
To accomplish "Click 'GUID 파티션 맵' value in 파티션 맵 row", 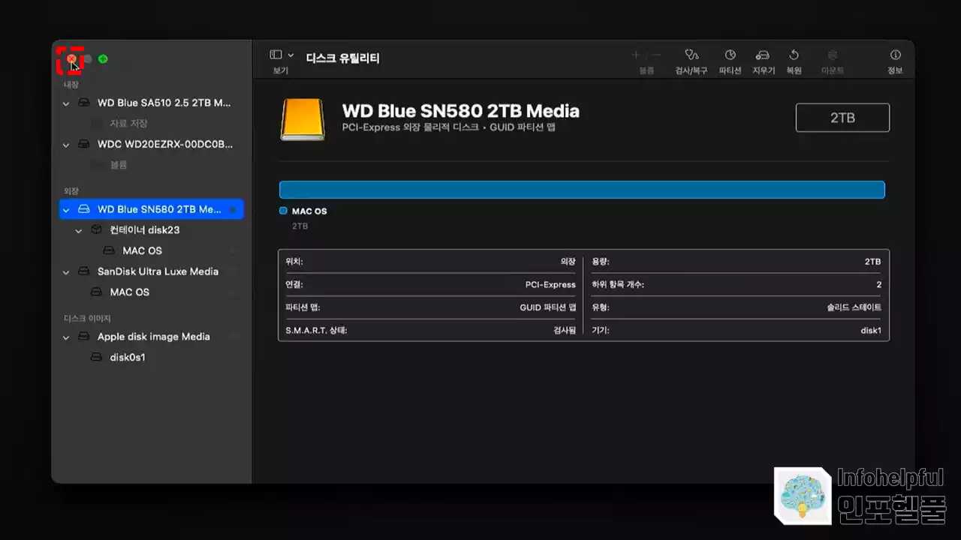I will tap(548, 307).
